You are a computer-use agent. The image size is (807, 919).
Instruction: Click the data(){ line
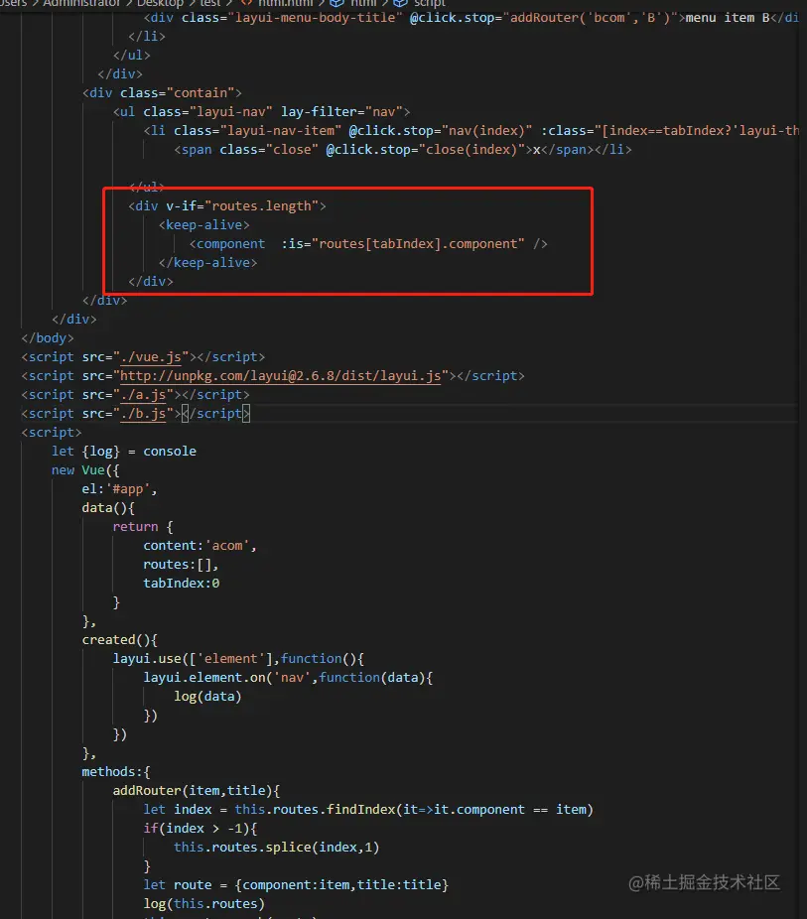point(108,507)
